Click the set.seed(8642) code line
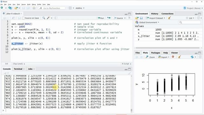Viewport: 204px width, 115px height. (22, 24)
